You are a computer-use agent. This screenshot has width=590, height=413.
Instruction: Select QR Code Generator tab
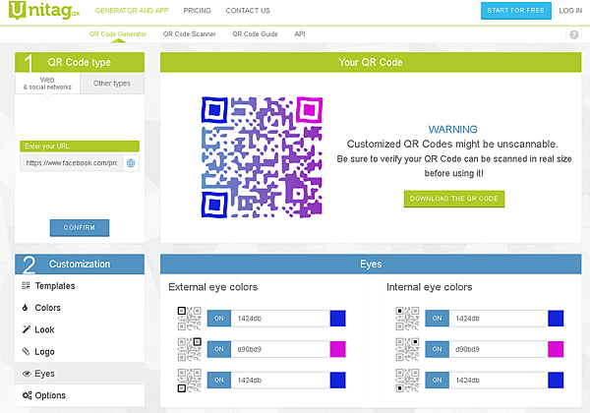coord(118,33)
